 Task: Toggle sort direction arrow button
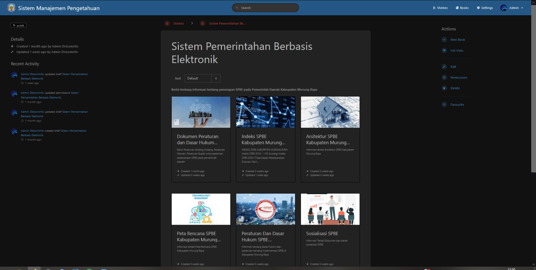216,78
